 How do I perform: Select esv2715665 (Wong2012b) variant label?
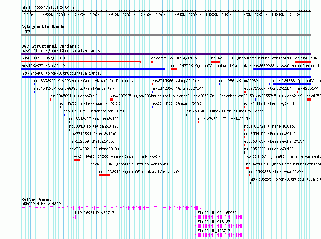tap(175, 58)
